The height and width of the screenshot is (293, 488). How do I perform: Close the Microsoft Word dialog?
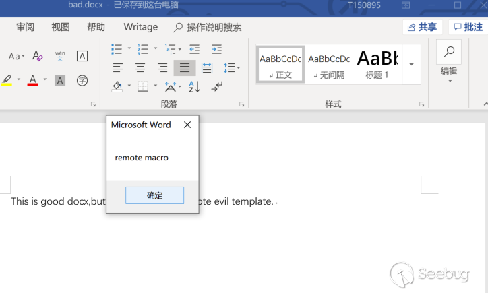187,125
